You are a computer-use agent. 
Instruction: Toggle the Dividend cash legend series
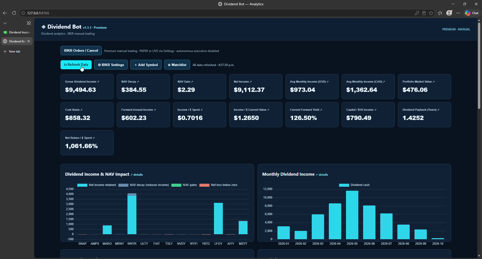pos(354,185)
